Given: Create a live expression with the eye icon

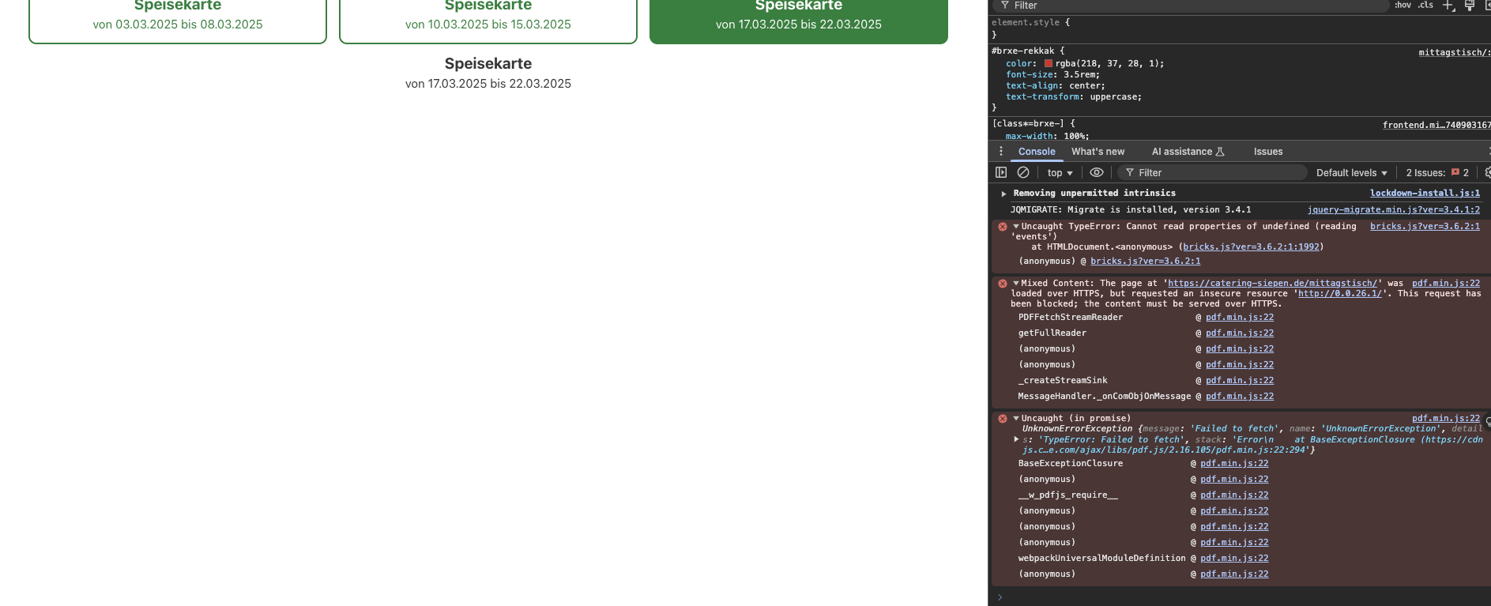Looking at the screenshot, I should point(1097,172).
